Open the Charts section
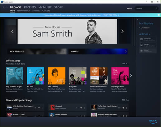The width and height of the screenshot is (161, 127). [98, 51]
